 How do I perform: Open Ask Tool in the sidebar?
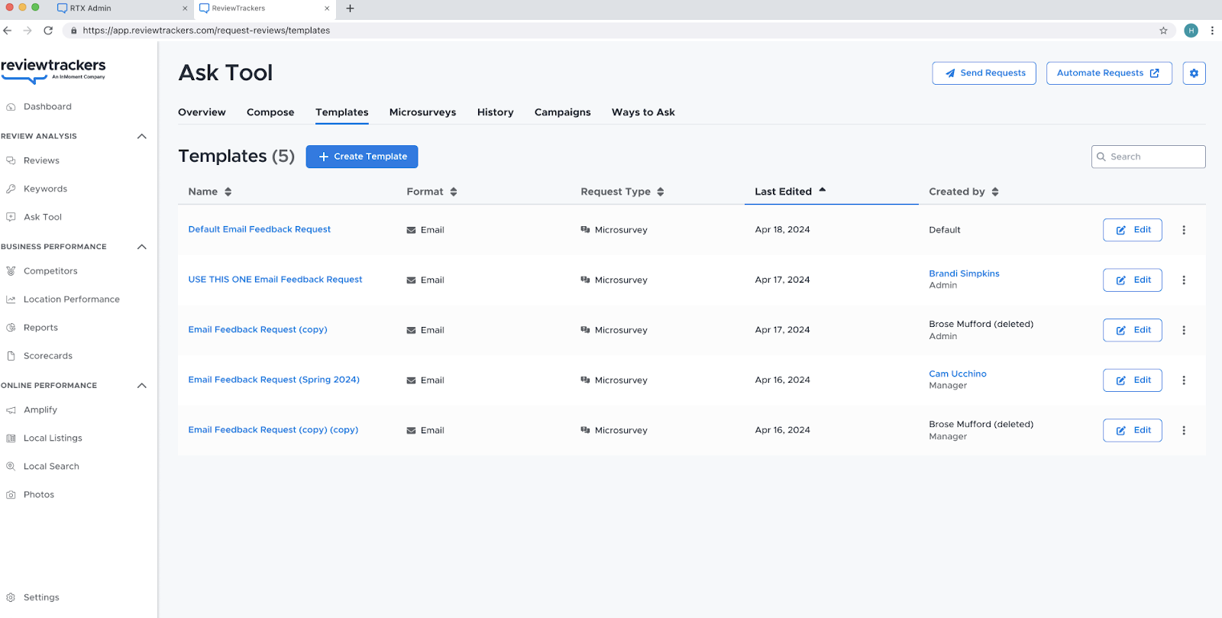click(x=43, y=217)
